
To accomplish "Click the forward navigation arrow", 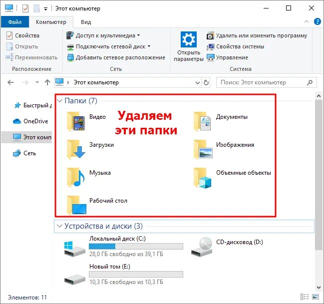I will point(25,83).
